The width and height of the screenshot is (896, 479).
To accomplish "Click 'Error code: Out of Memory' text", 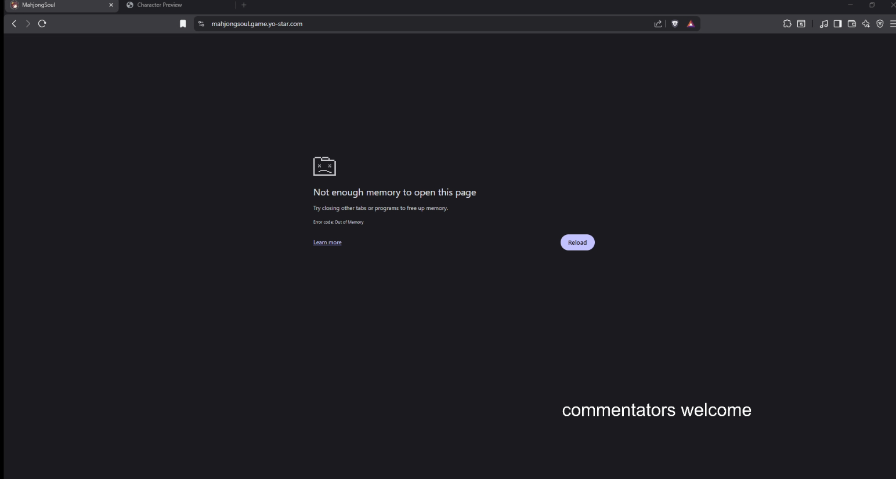I will (338, 222).
